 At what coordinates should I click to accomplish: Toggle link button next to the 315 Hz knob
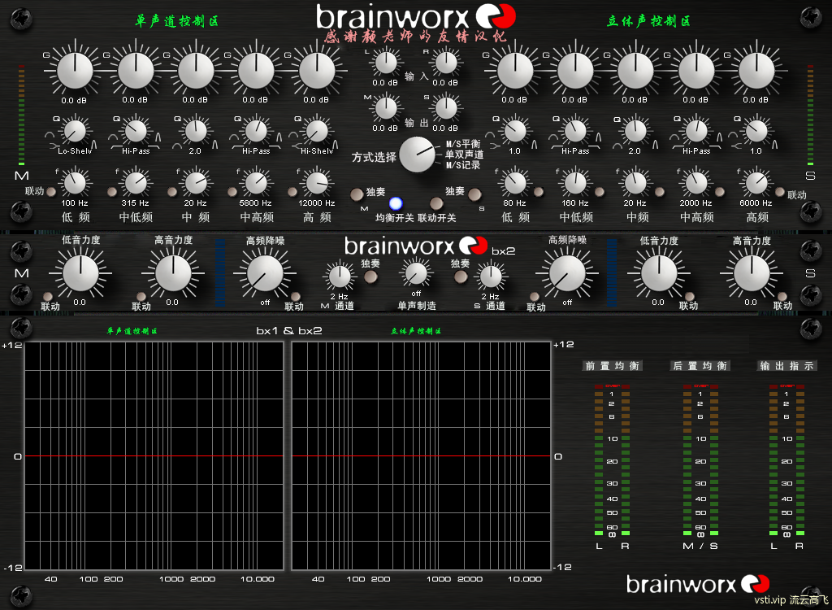112,192
